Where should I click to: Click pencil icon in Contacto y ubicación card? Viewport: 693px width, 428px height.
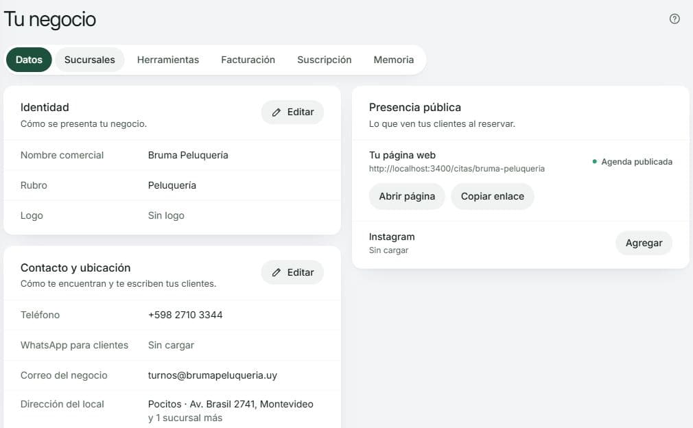click(x=277, y=272)
